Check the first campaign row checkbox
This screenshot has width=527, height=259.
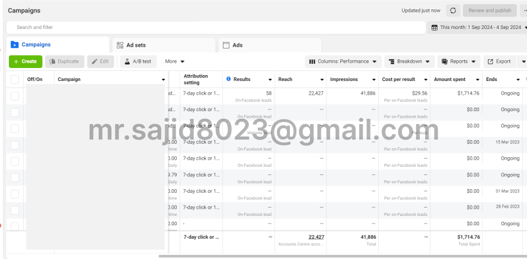pyautogui.click(x=15, y=96)
